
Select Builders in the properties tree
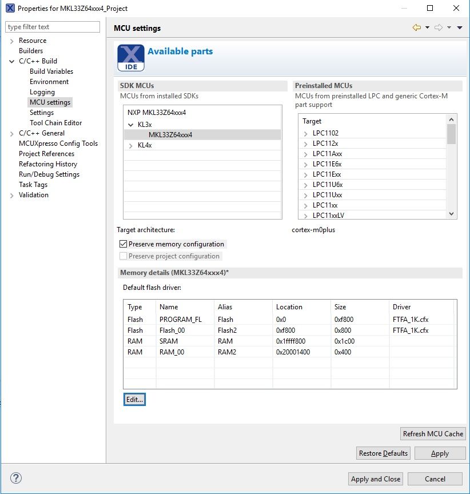coord(31,51)
